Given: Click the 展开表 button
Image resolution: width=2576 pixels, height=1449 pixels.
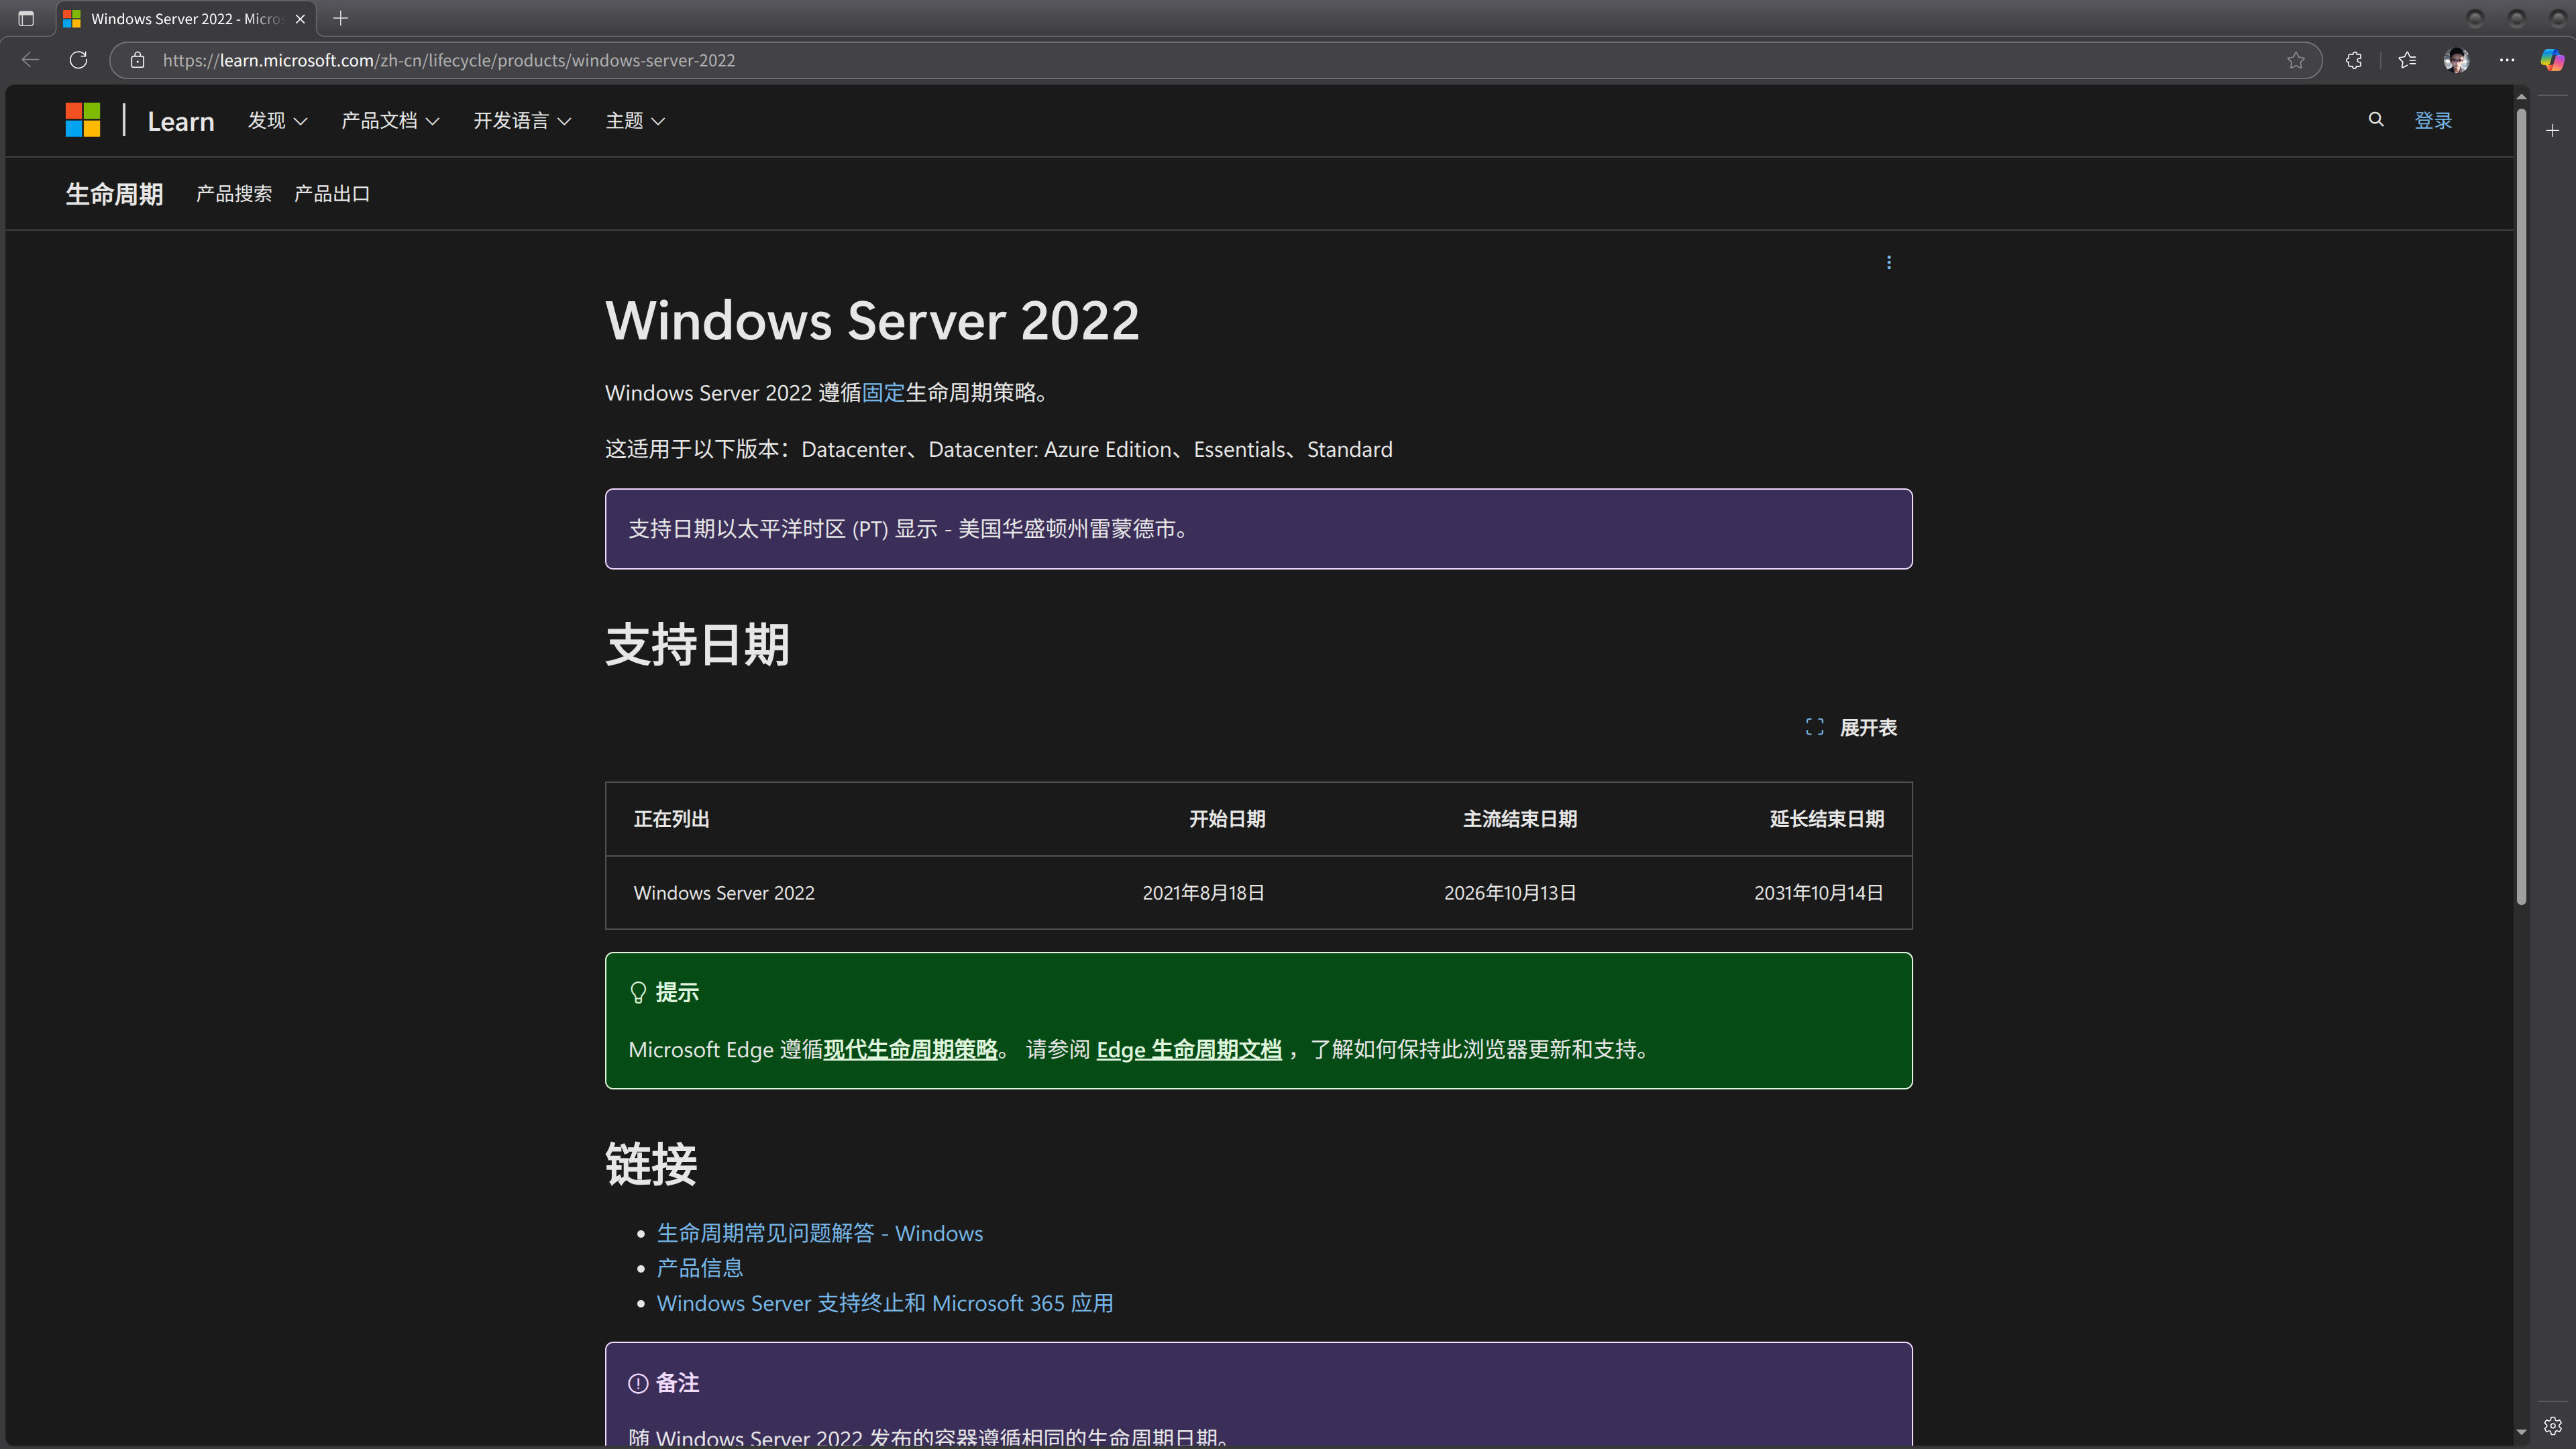Looking at the screenshot, I should [x=1851, y=727].
